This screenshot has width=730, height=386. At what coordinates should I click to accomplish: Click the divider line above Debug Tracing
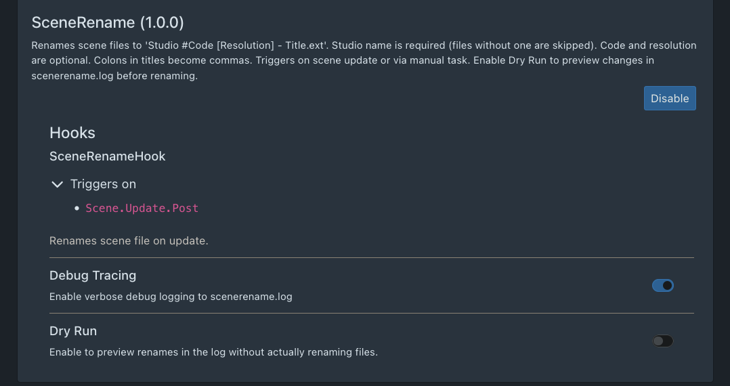pos(372,257)
